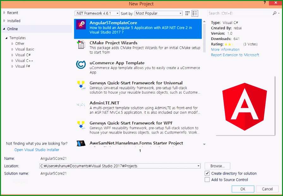Switch to medium icons list view
This screenshot has width=283, height=196.
tap(195, 13)
